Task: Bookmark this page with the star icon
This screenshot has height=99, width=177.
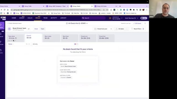Action: coord(107,10)
